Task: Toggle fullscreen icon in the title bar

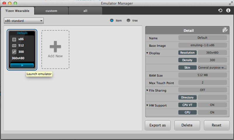Action: tap(231, 3)
